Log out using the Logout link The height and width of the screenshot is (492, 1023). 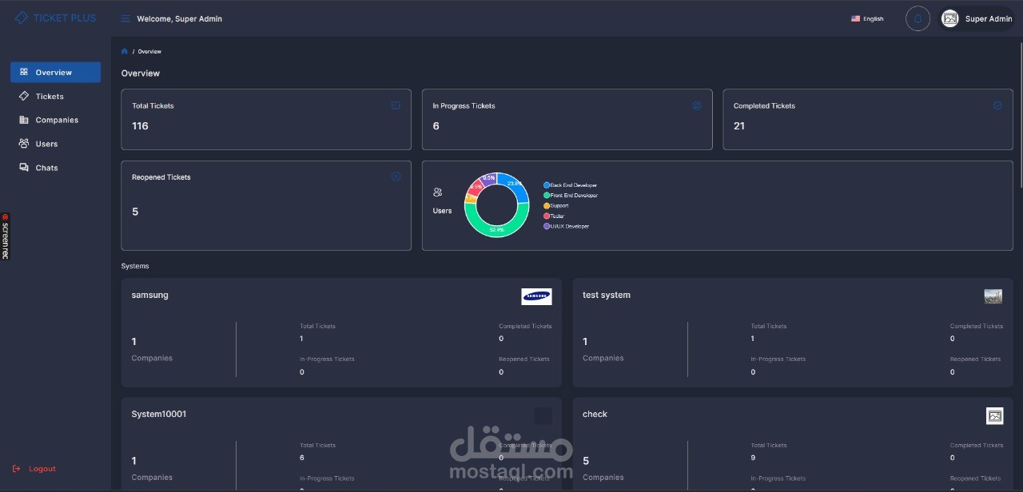click(34, 469)
